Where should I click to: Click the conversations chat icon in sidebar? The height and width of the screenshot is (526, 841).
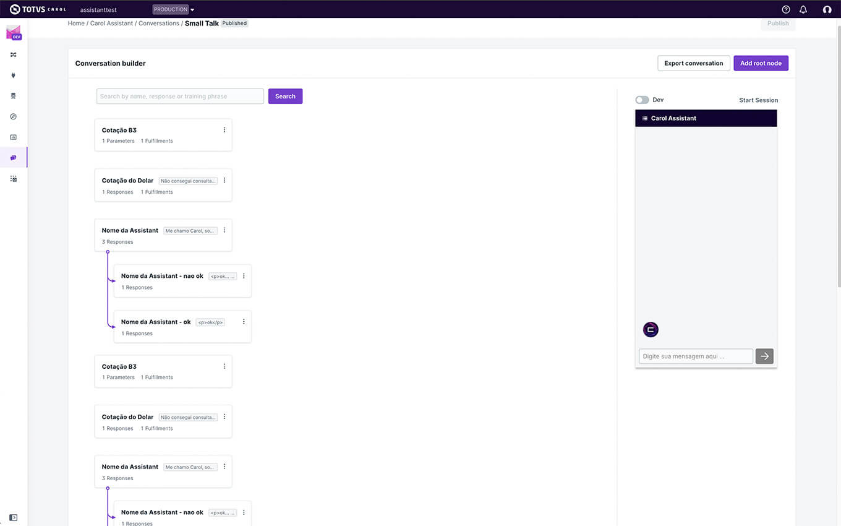(x=14, y=158)
